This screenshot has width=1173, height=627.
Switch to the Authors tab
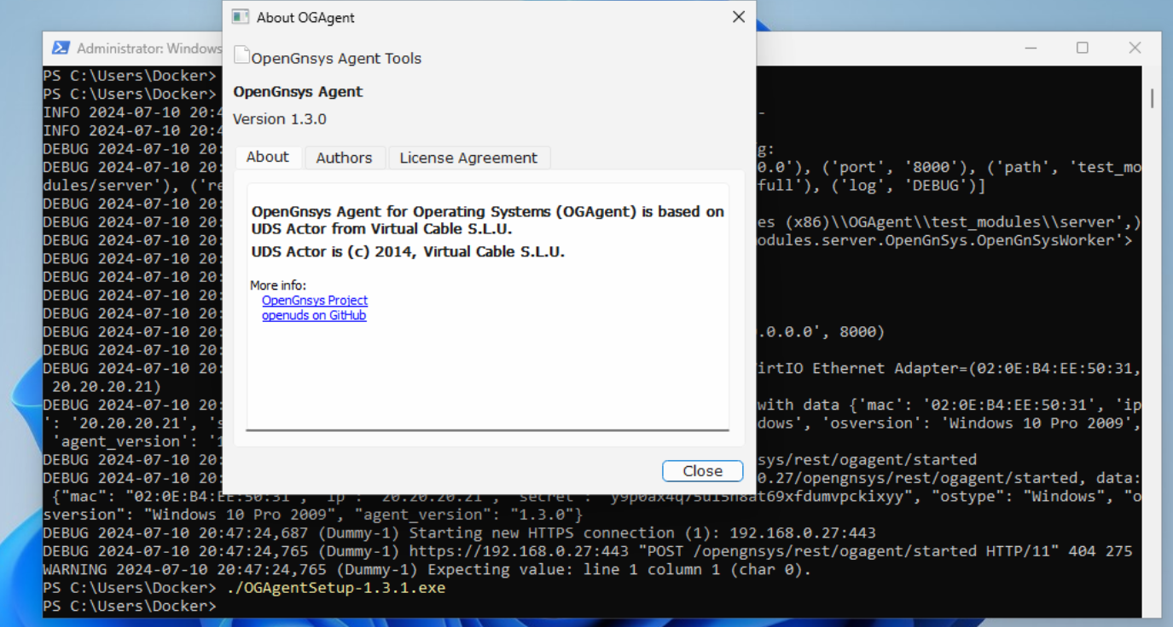(x=344, y=158)
